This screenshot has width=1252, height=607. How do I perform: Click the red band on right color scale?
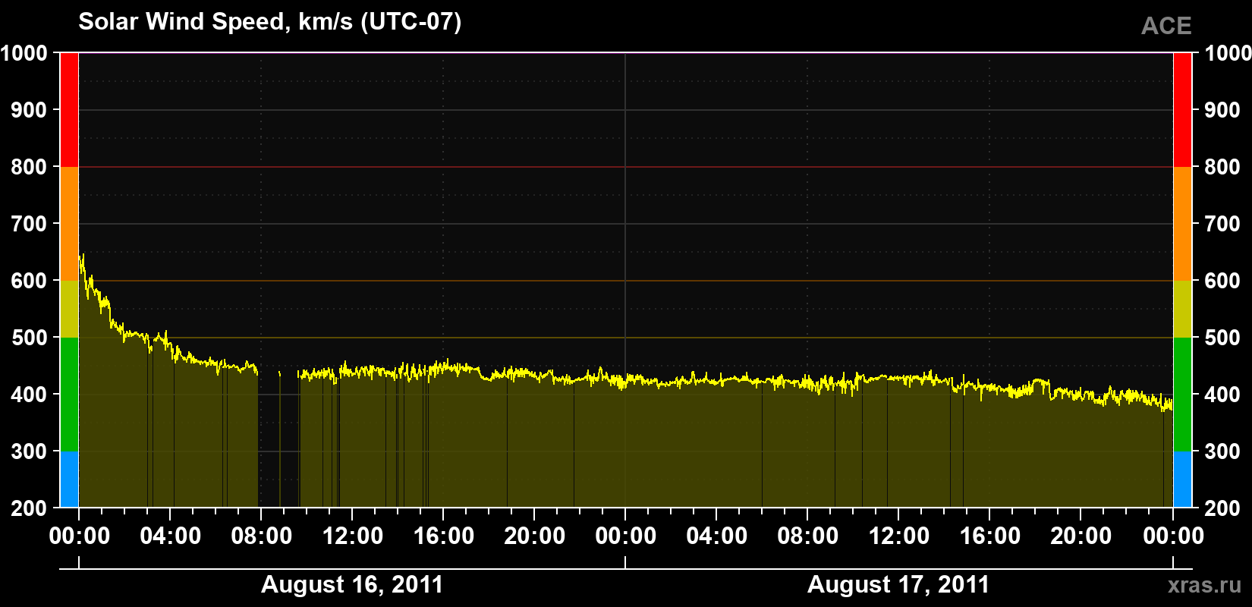1182,110
